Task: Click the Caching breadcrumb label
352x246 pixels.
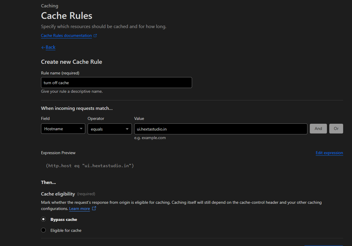Action: [x=49, y=6]
